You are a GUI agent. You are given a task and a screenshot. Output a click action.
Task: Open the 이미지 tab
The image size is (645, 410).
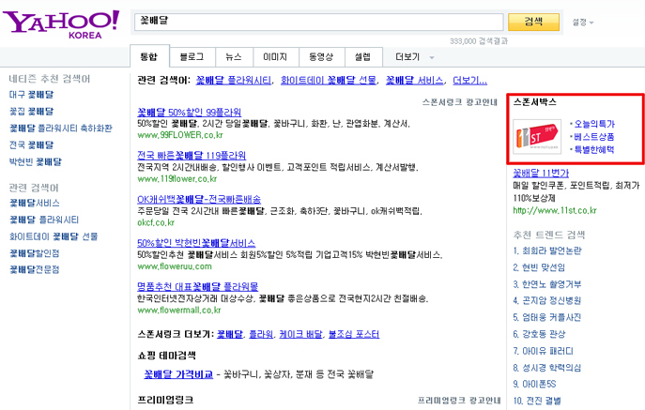click(x=275, y=56)
